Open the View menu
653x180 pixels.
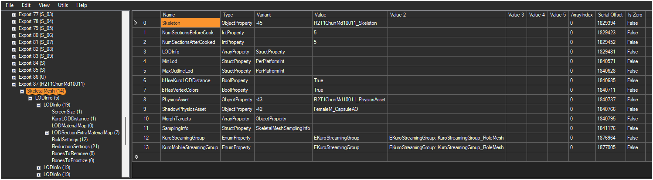(x=44, y=5)
